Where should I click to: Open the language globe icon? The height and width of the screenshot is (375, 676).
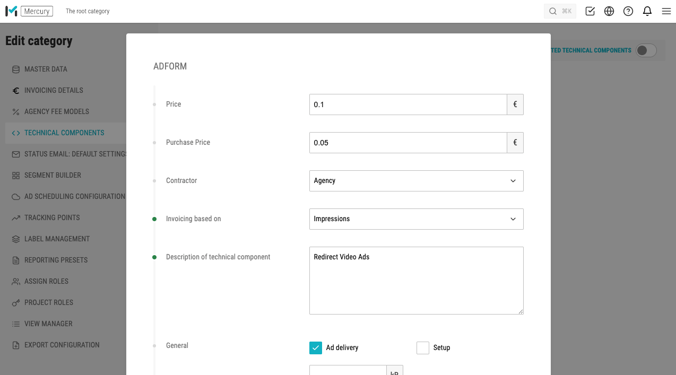coord(609,11)
